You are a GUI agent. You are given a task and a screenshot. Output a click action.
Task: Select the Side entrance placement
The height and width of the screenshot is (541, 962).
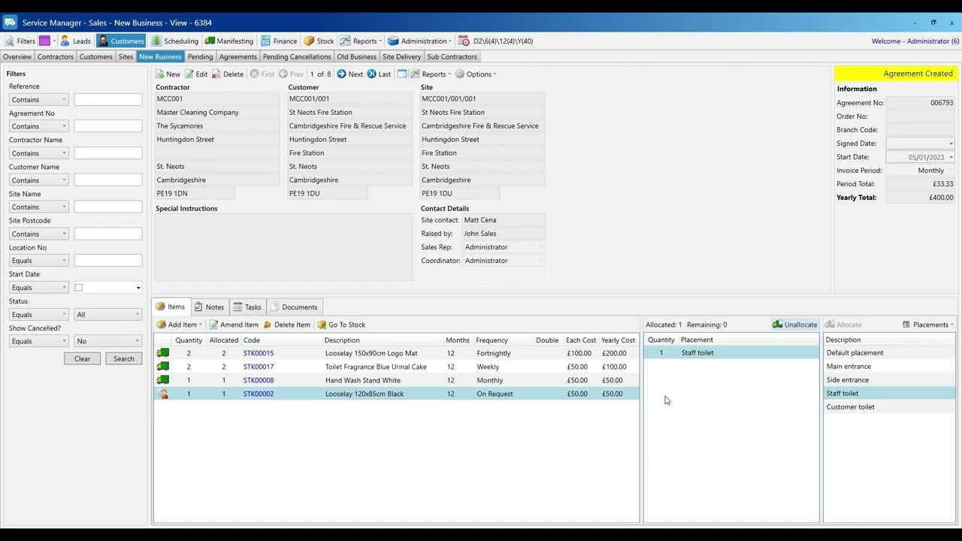point(890,380)
